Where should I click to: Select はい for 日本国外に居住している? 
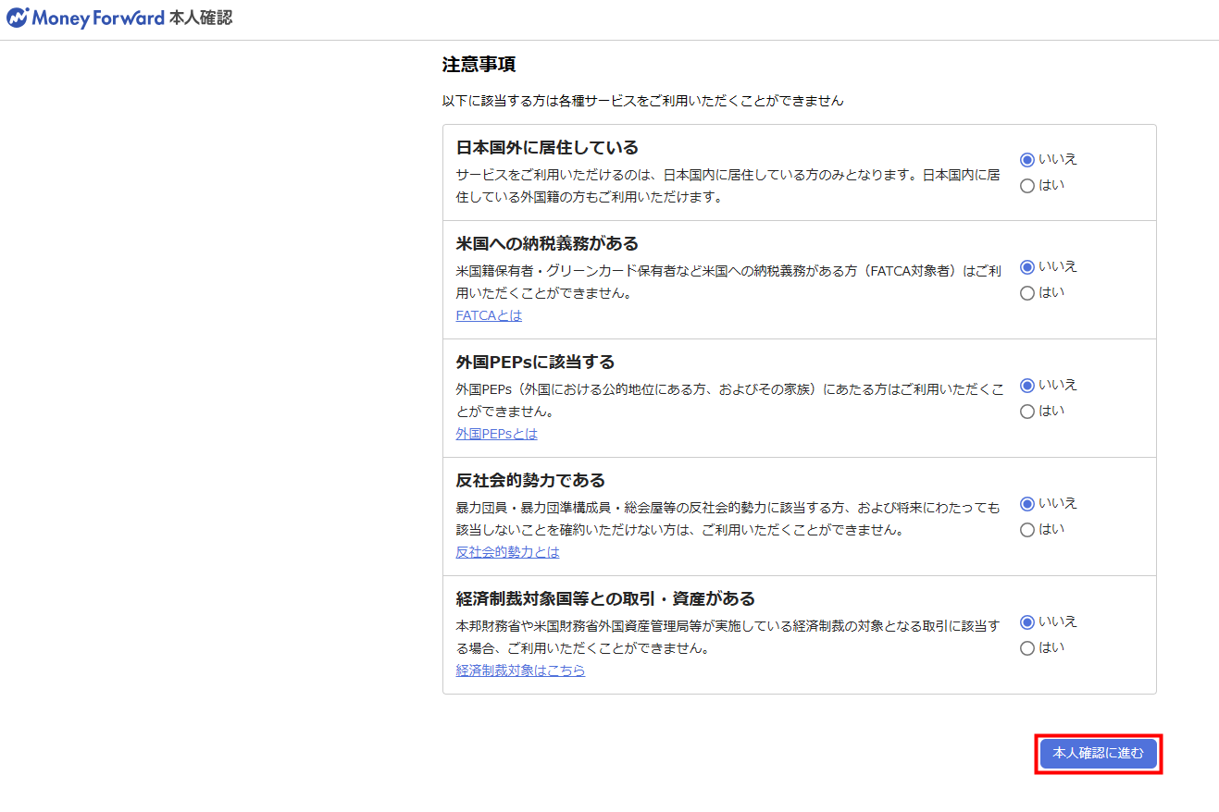(1026, 186)
